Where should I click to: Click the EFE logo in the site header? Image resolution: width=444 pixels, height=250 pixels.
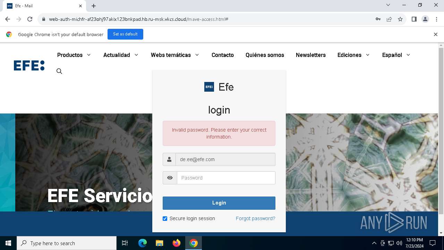[x=29, y=65]
